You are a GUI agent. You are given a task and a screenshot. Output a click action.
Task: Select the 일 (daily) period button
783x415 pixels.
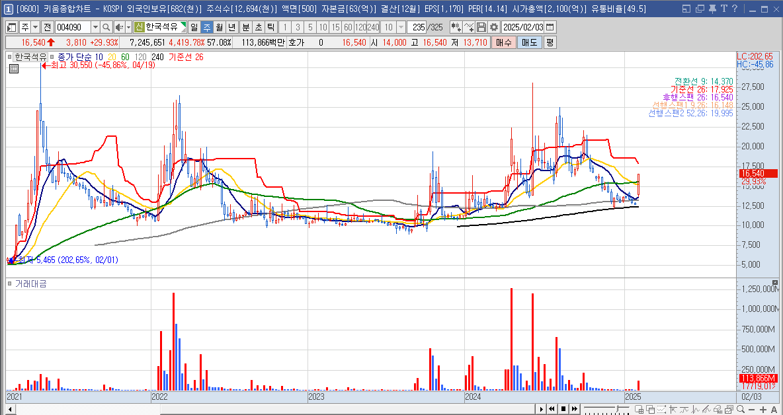194,27
